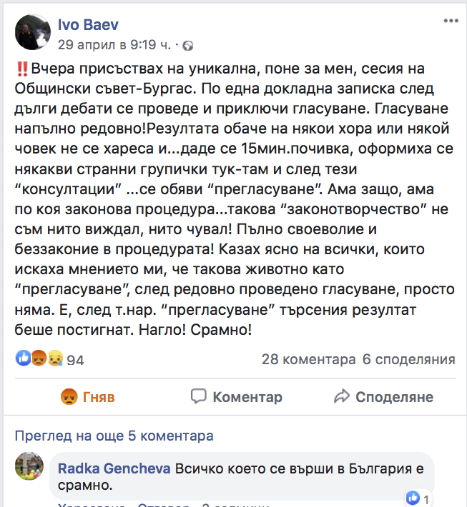Show the 28 коментара comments
467x507 pixels.
[x=308, y=359]
